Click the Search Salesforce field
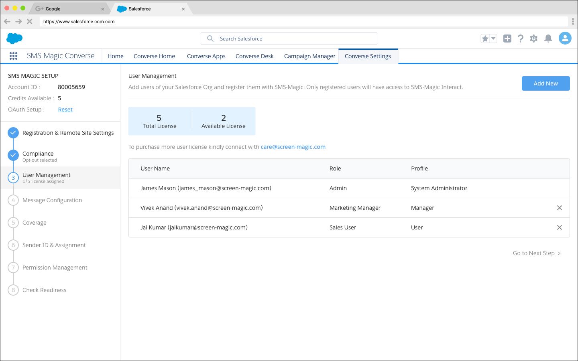 (x=289, y=39)
